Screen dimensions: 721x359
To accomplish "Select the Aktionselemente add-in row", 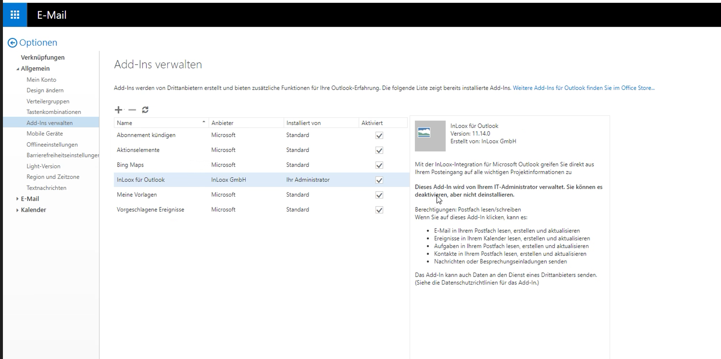I will pyautogui.click(x=262, y=150).
